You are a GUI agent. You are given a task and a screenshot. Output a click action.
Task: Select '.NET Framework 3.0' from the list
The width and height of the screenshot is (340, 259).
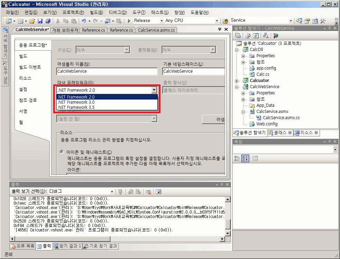[107, 102]
